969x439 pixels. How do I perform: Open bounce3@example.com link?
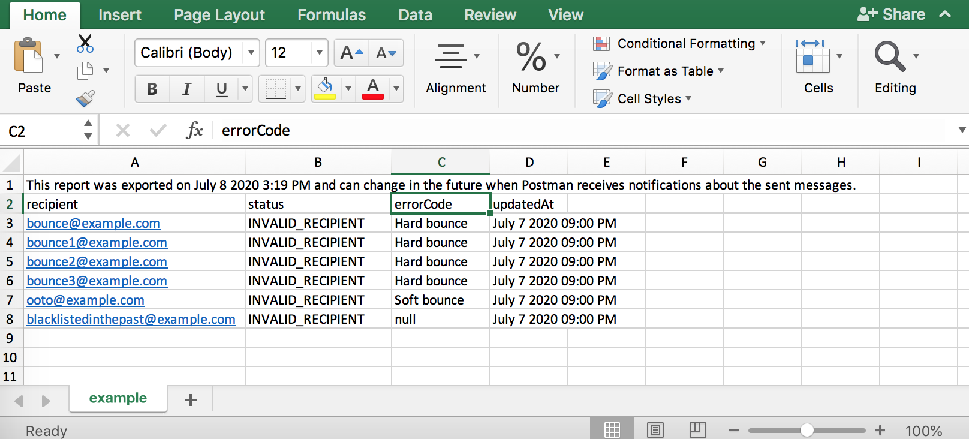click(97, 281)
